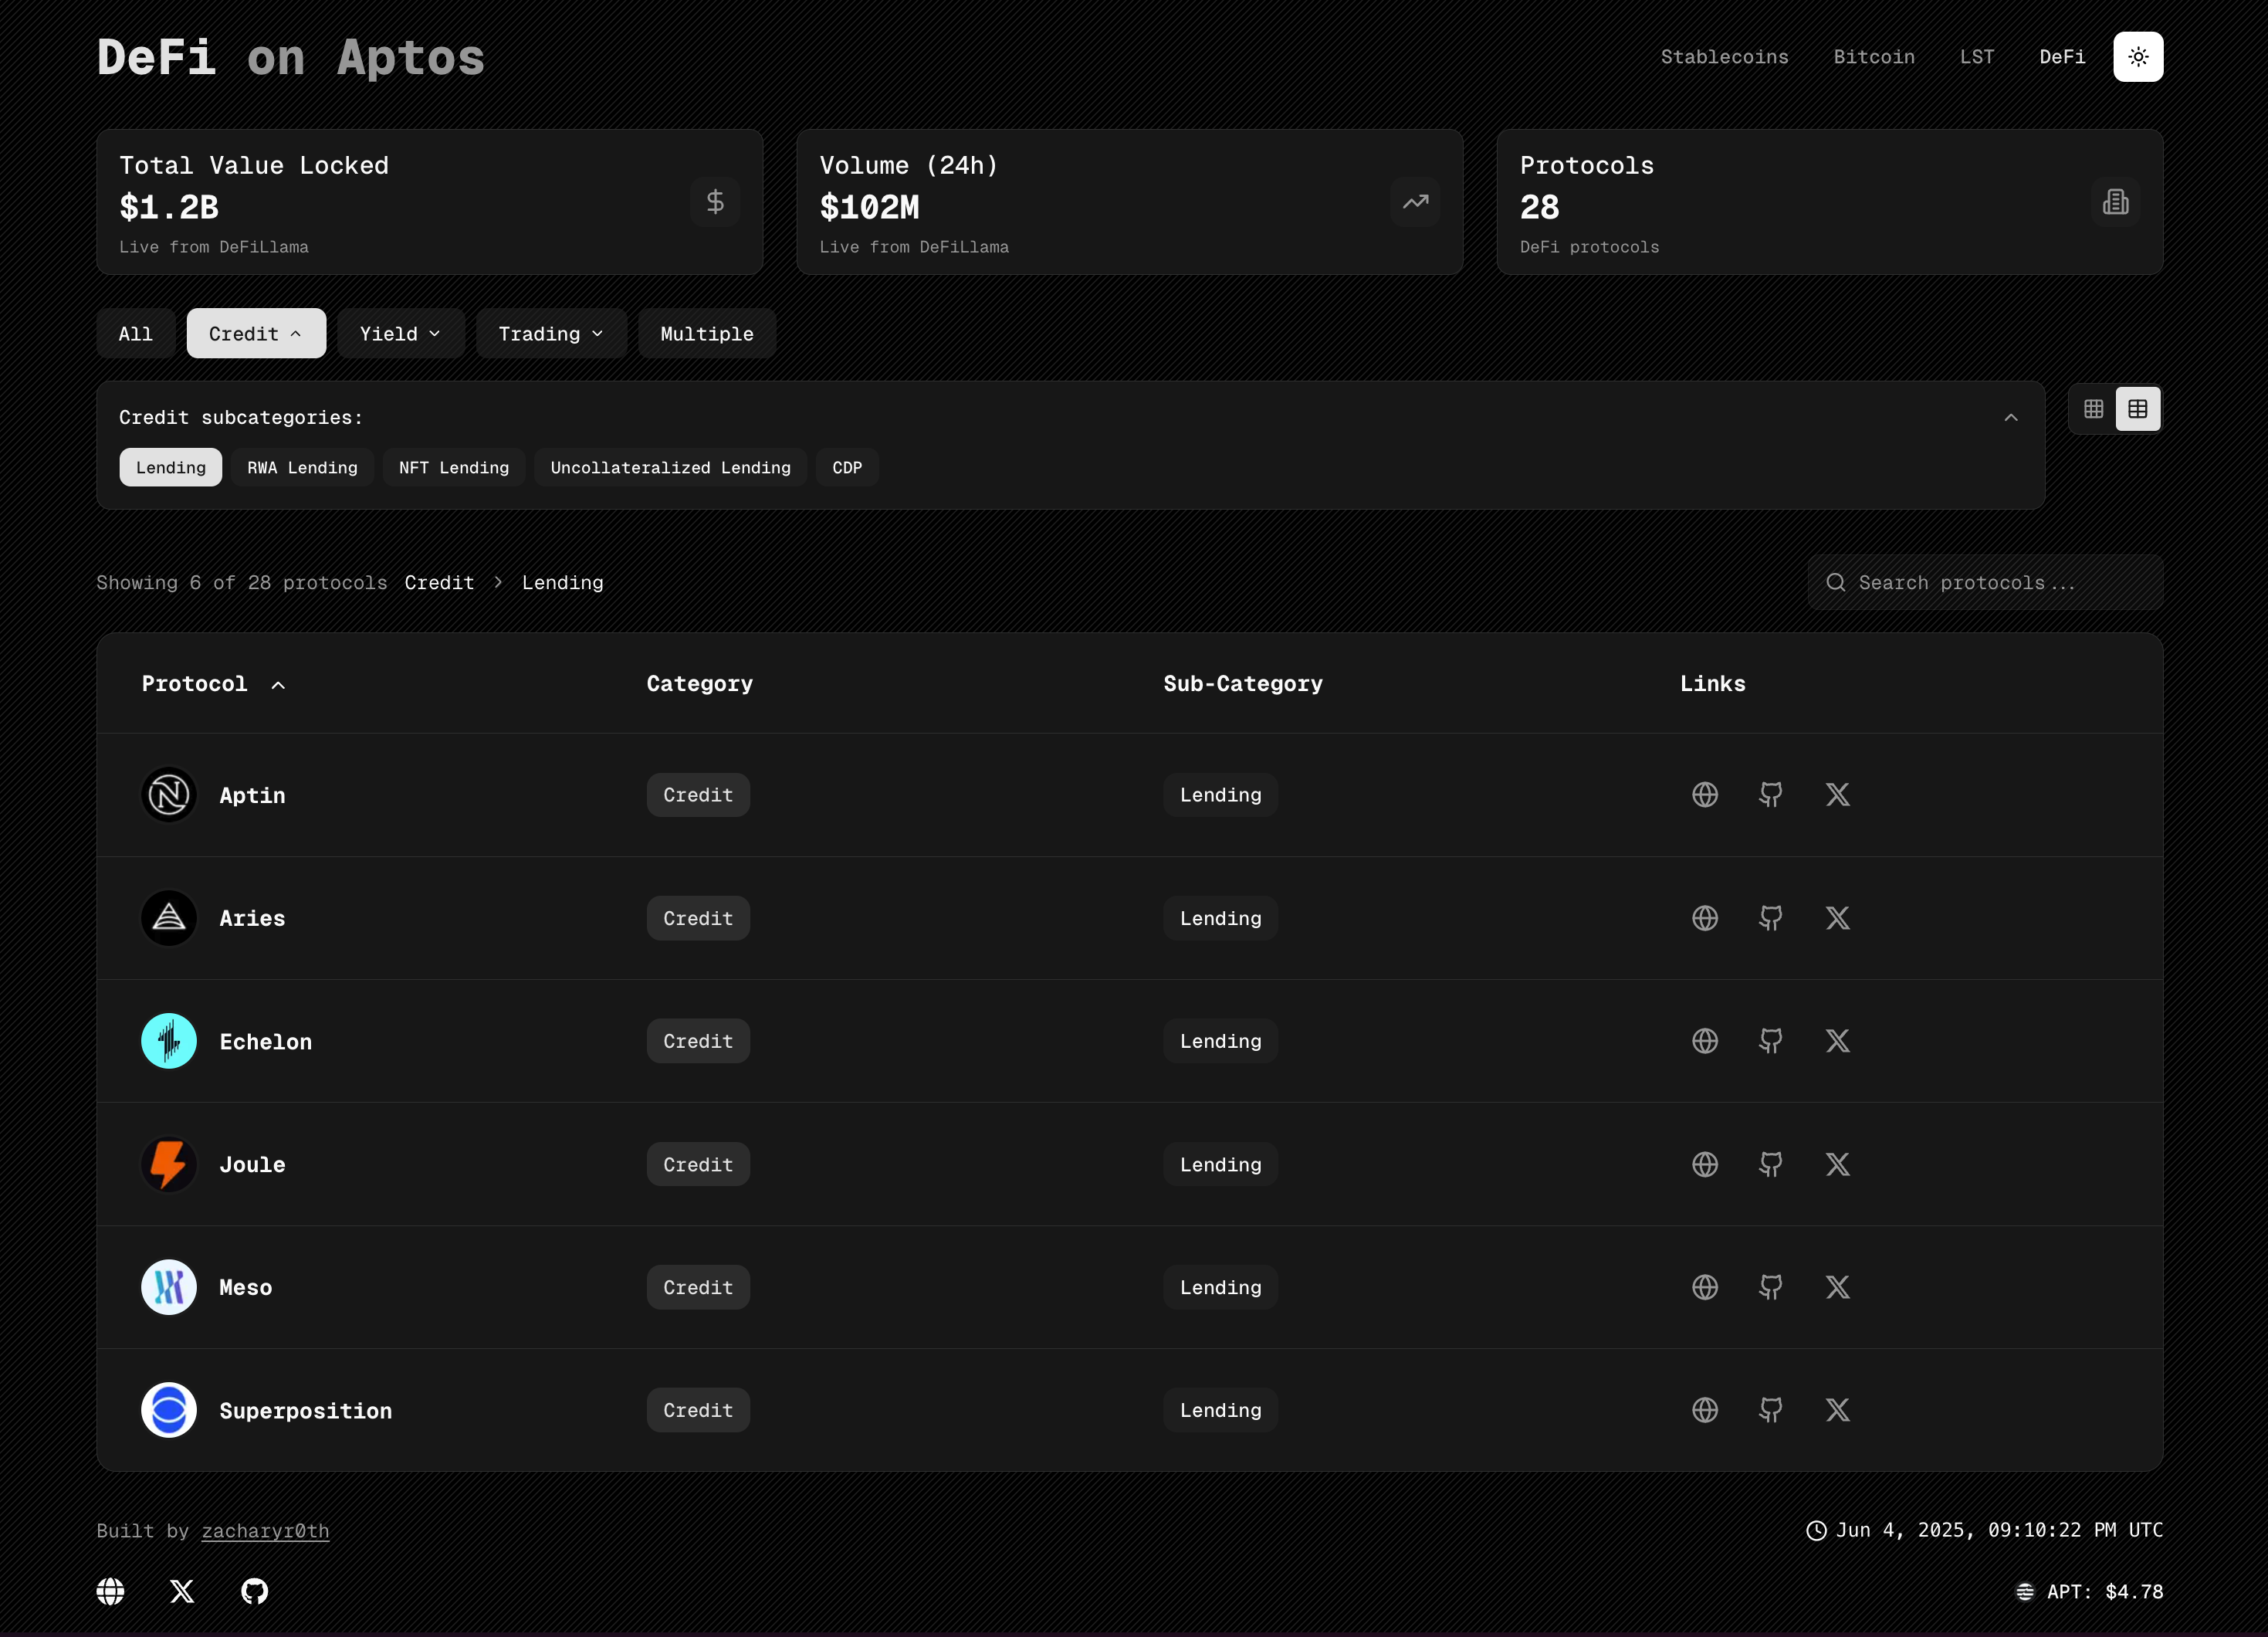2268x1637 pixels.
Task: Open the LST nav page
Action: 1977,57
